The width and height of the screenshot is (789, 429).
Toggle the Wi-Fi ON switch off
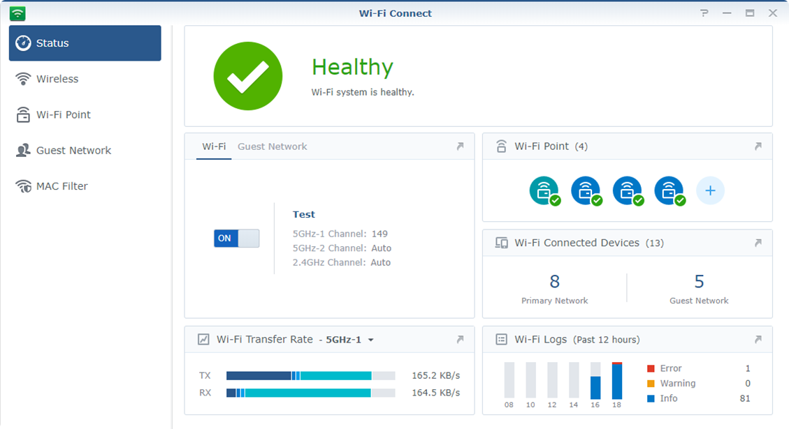pyautogui.click(x=236, y=239)
